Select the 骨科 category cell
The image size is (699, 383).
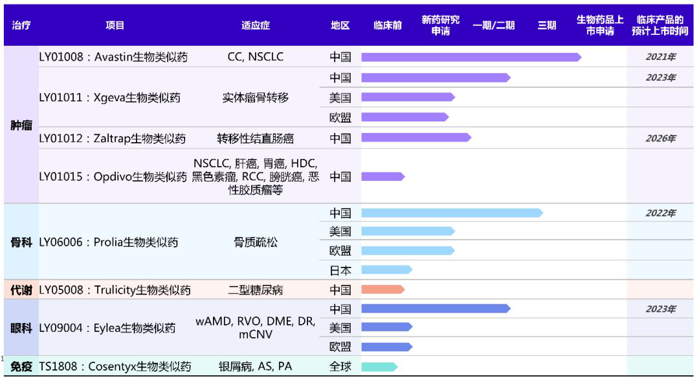click(x=21, y=242)
